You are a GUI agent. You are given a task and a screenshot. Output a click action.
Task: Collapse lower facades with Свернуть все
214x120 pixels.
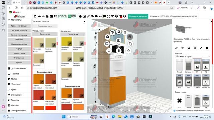[73, 34]
